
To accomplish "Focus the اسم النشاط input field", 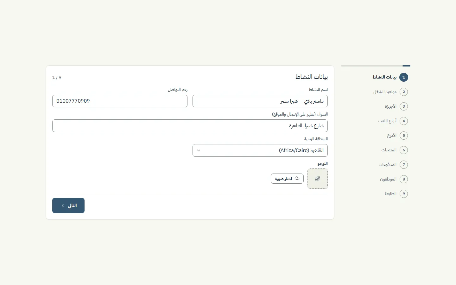I will [x=260, y=101].
